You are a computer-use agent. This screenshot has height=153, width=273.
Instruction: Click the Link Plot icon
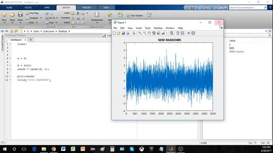point(171,33)
